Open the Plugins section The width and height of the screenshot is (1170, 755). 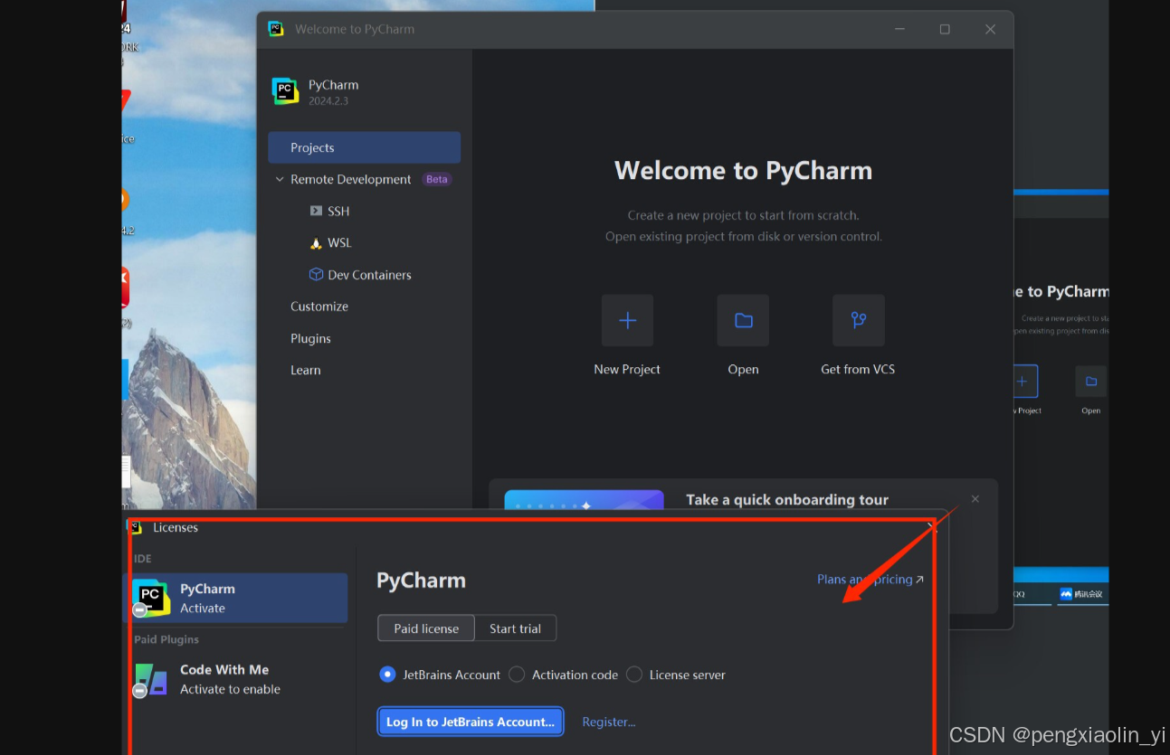310,338
